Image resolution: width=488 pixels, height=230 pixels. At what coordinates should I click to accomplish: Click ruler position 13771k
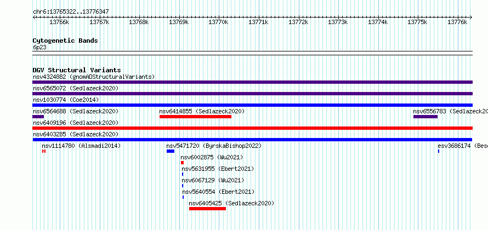[x=258, y=22]
